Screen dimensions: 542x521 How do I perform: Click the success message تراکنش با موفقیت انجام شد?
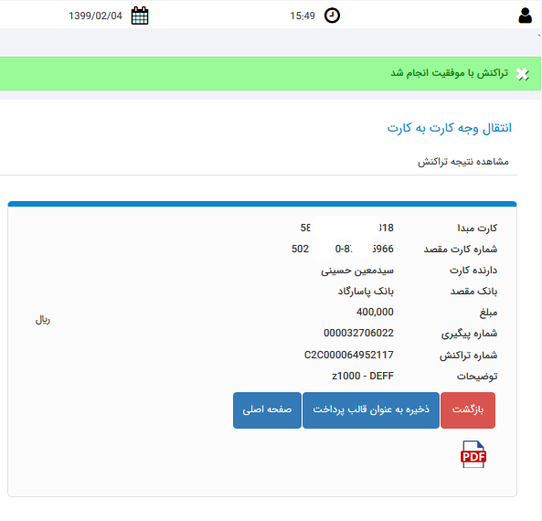[450, 73]
